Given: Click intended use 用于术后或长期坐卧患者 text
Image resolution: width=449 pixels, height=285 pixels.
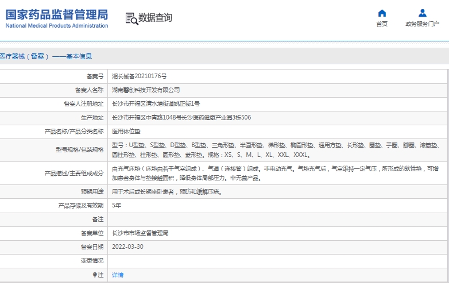Looking at the screenshot, I should coord(167,191).
